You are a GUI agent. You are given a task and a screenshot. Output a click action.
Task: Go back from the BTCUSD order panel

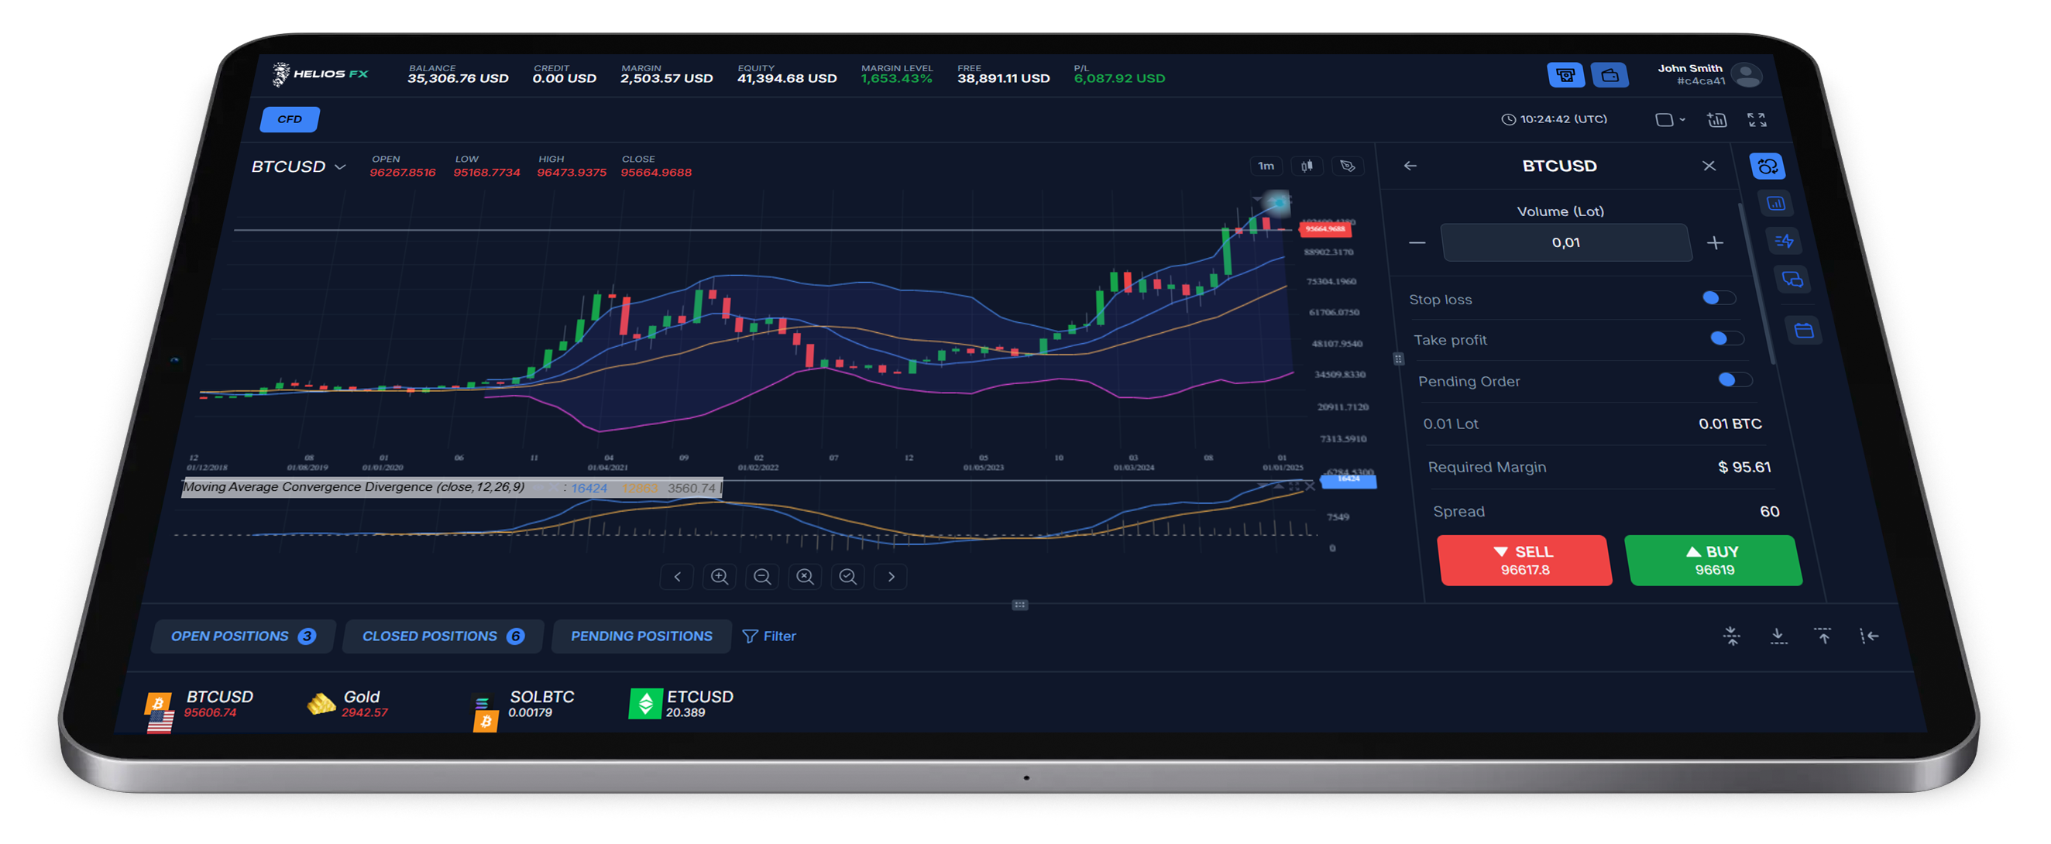pos(1410,166)
